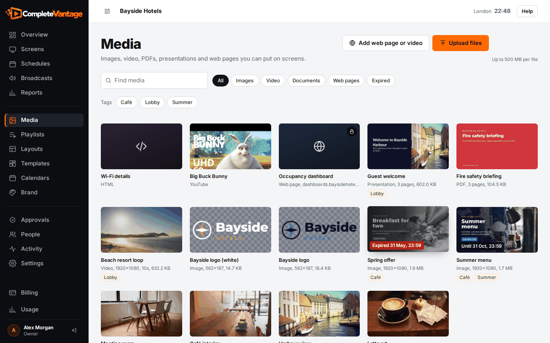Click the Summer tag under Summer menu
The height and width of the screenshot is (343, 550).
coord(487,277)
